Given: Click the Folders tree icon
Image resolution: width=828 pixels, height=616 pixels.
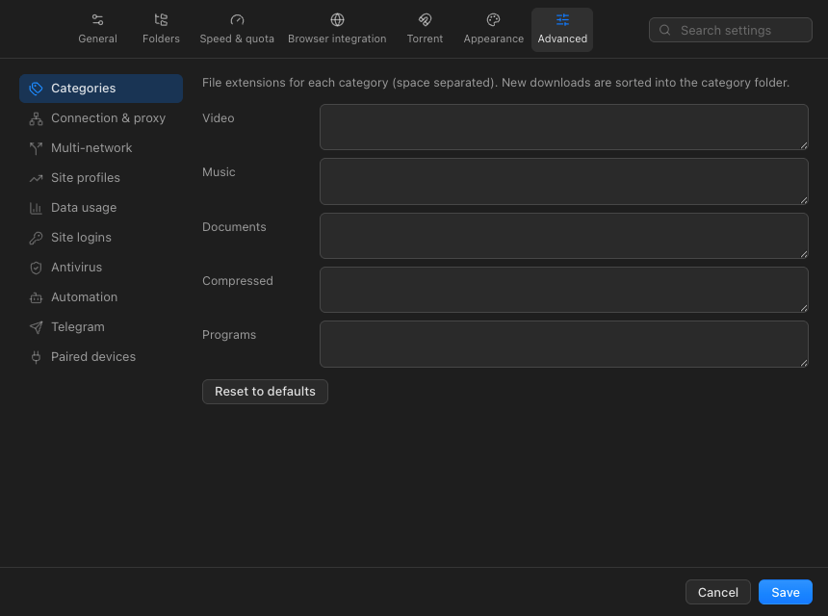Looking at the screenshot, I should [161, 20].
